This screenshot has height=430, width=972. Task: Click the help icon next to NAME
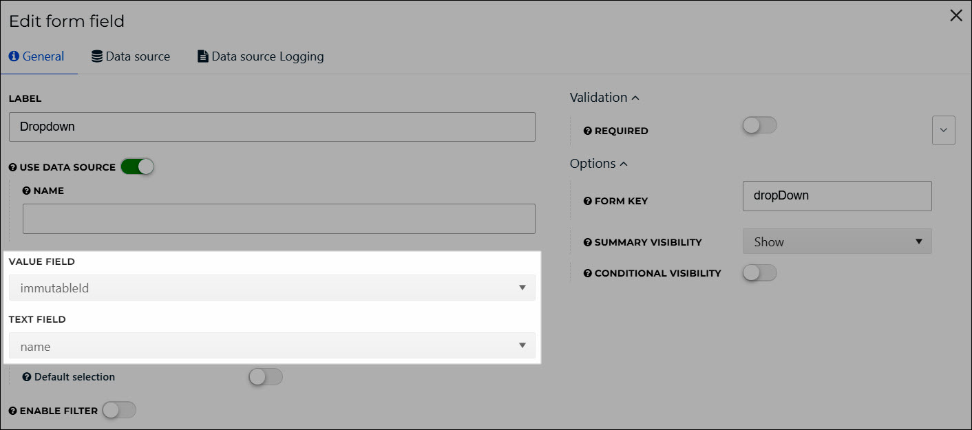coord(26,191)
